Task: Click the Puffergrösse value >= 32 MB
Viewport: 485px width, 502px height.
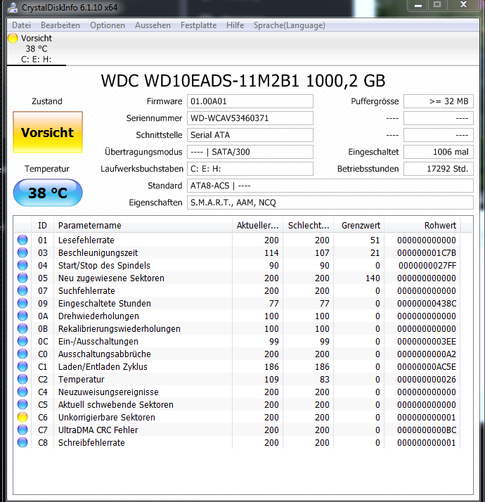Action: pos(439,101)
